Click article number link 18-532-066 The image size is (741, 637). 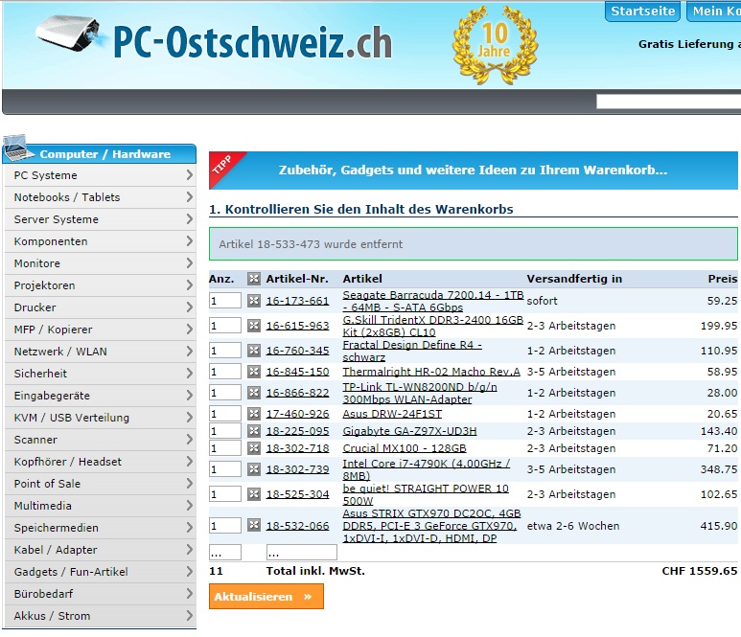coord(297,526)
